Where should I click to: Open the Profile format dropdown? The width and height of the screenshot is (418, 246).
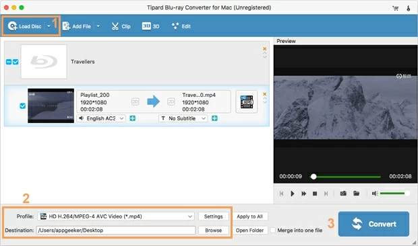[116, 216]
